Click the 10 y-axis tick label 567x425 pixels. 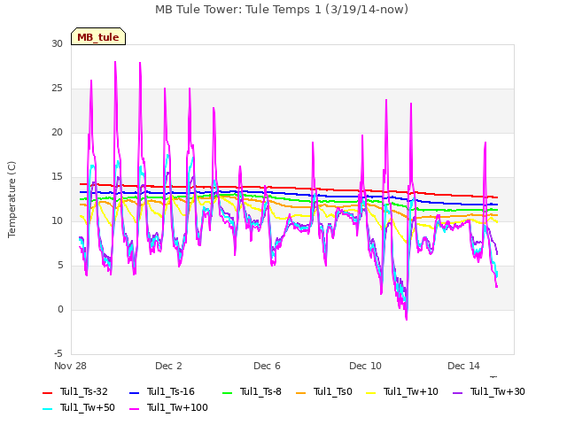(57, 221)
